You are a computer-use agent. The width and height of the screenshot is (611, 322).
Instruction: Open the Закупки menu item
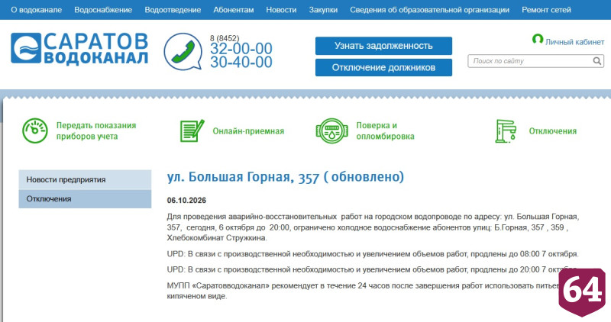[x=323, y=10]
